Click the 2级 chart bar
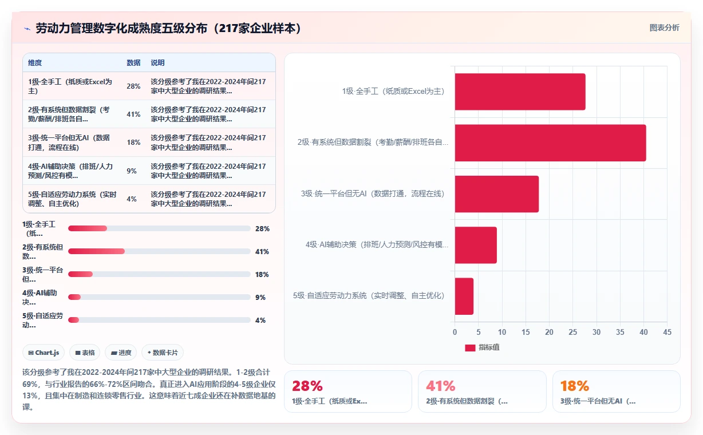 pos(550,143)
